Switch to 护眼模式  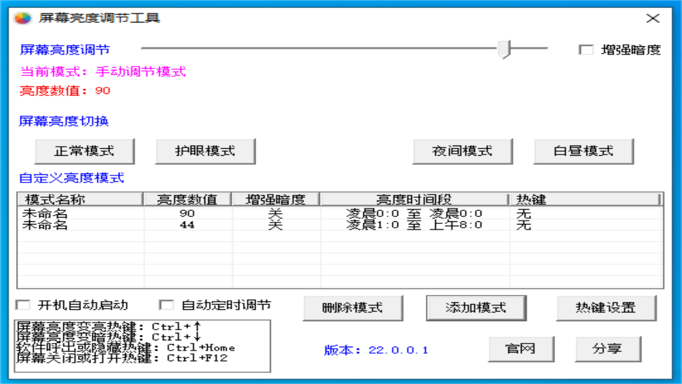pyautogui.click(x=205, y=151)
